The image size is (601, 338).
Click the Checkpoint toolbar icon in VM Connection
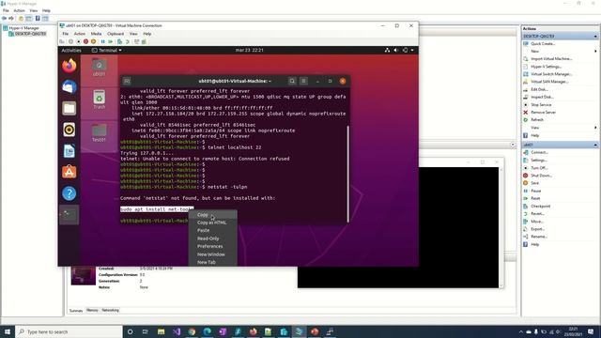tap(120, 41)
